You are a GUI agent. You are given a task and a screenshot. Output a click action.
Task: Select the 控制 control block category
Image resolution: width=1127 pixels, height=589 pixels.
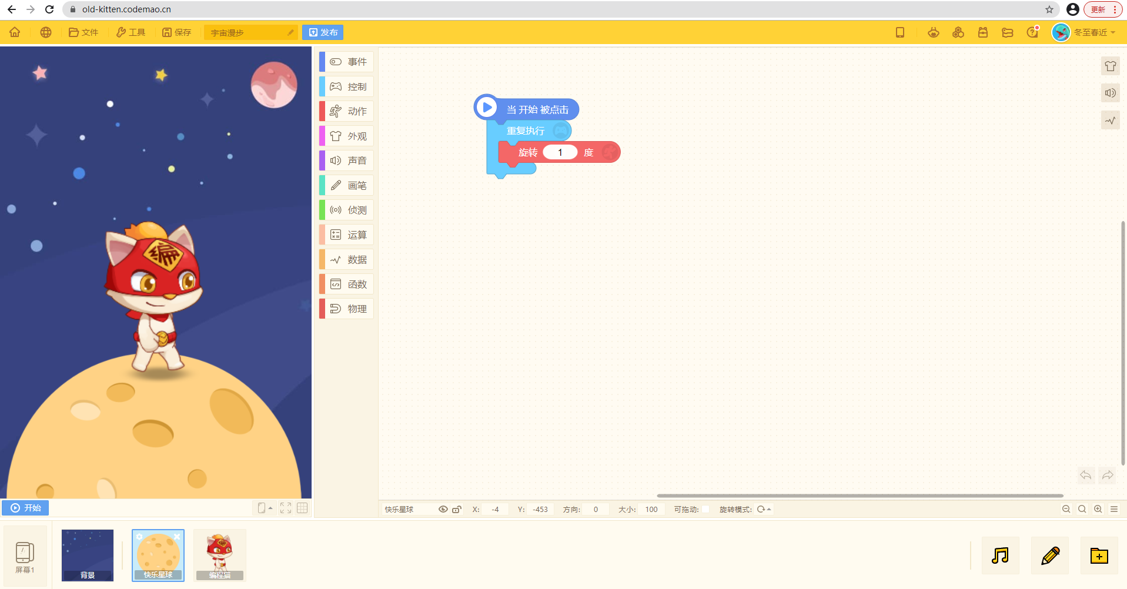pyautogui.click(x=346, y=86)
